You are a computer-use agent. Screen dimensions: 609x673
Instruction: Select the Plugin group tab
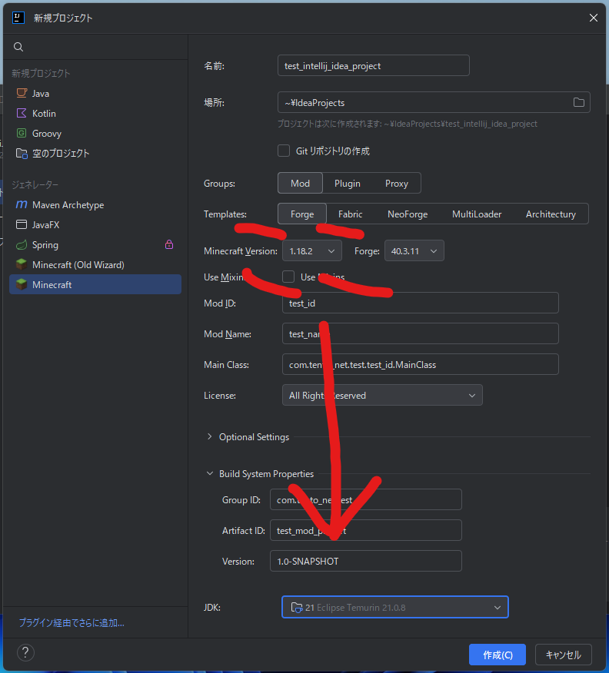(x=348, y=184)
